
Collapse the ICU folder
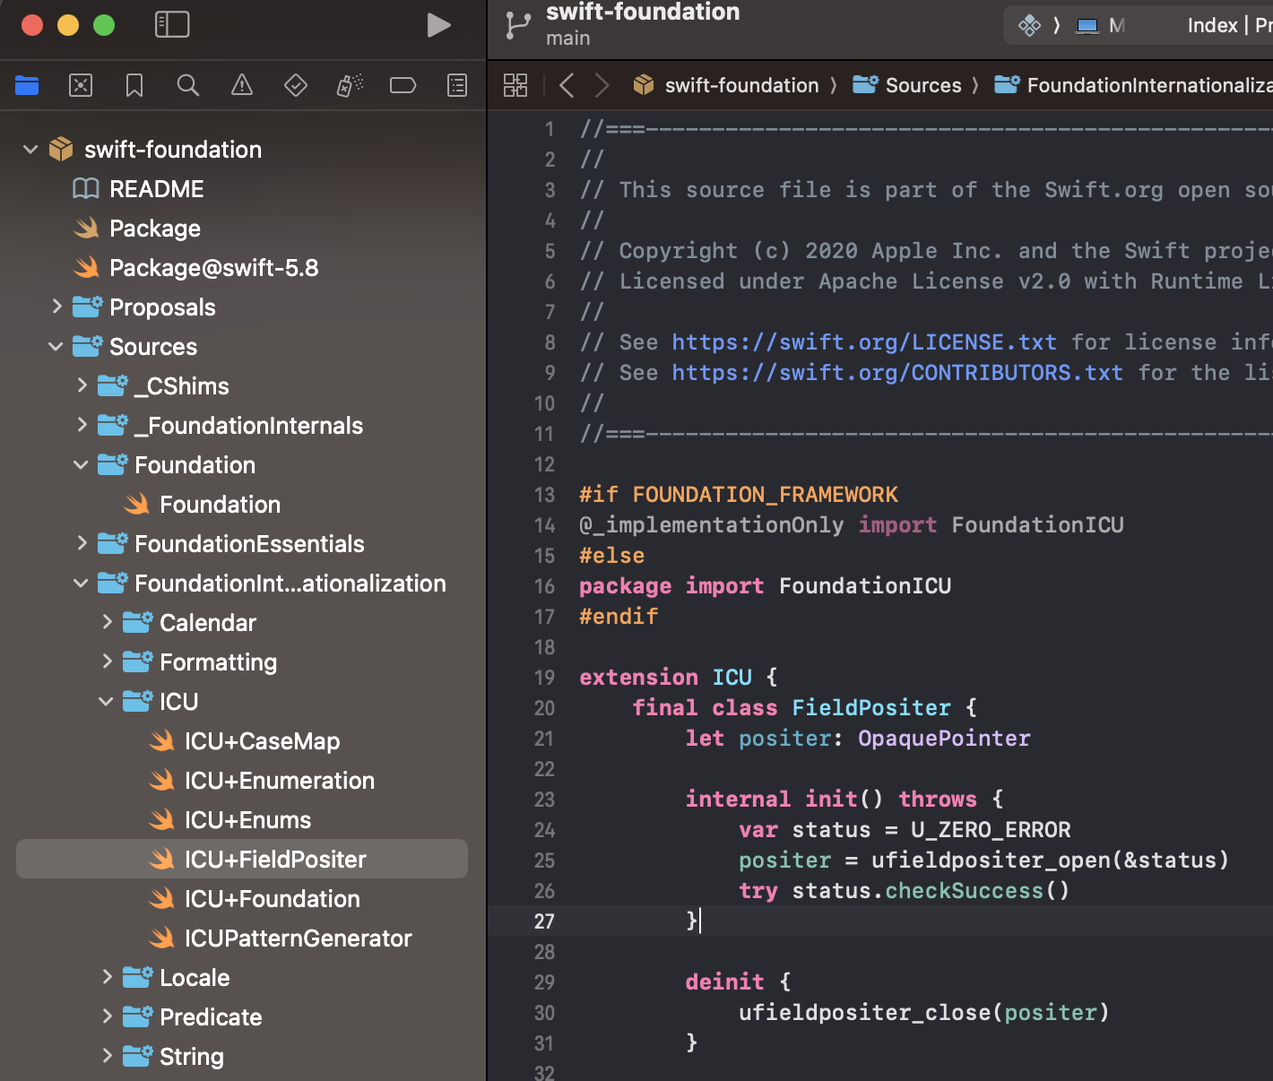(x=106, y=702)
